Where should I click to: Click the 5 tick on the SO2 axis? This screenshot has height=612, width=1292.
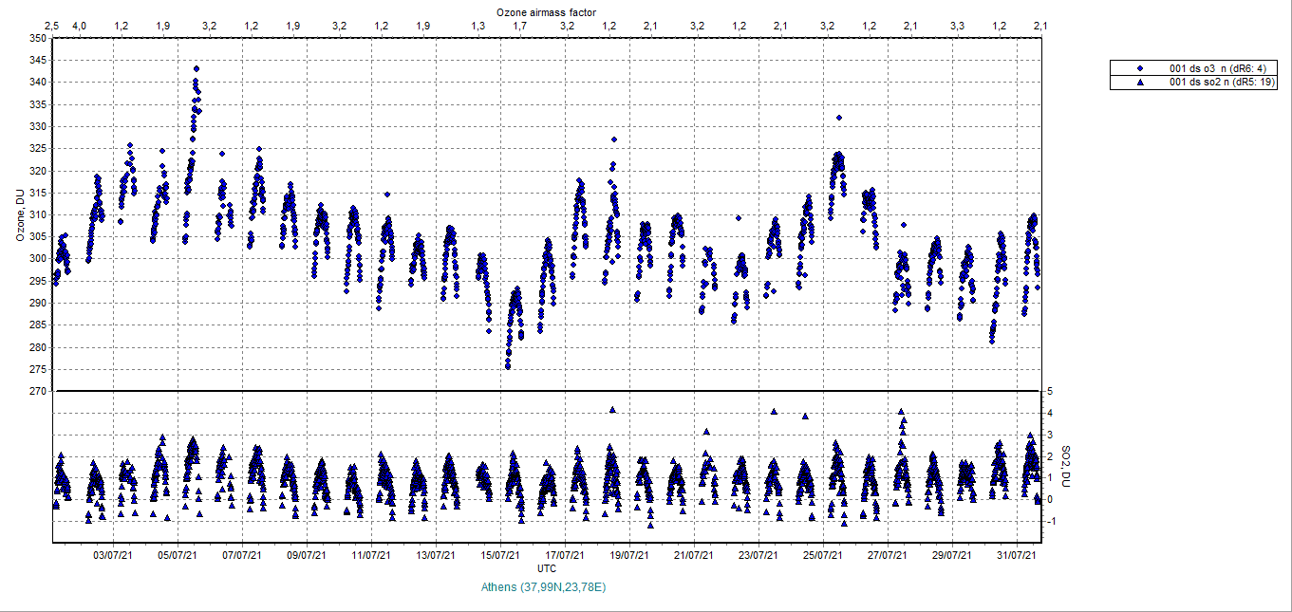point(1052,391)
